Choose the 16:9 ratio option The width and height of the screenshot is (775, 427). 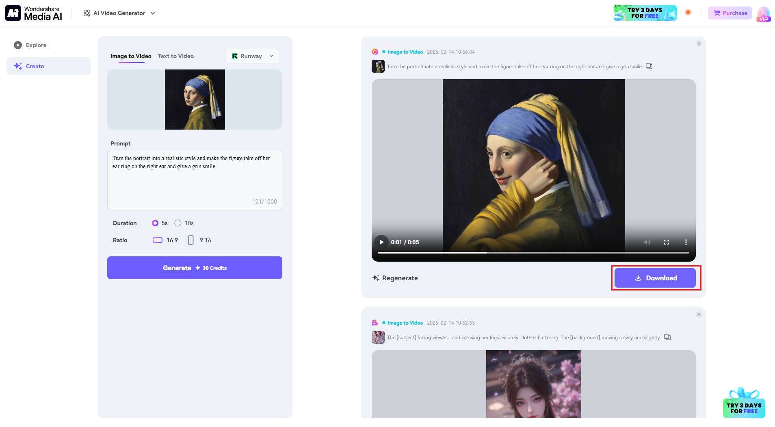point(165,240)
